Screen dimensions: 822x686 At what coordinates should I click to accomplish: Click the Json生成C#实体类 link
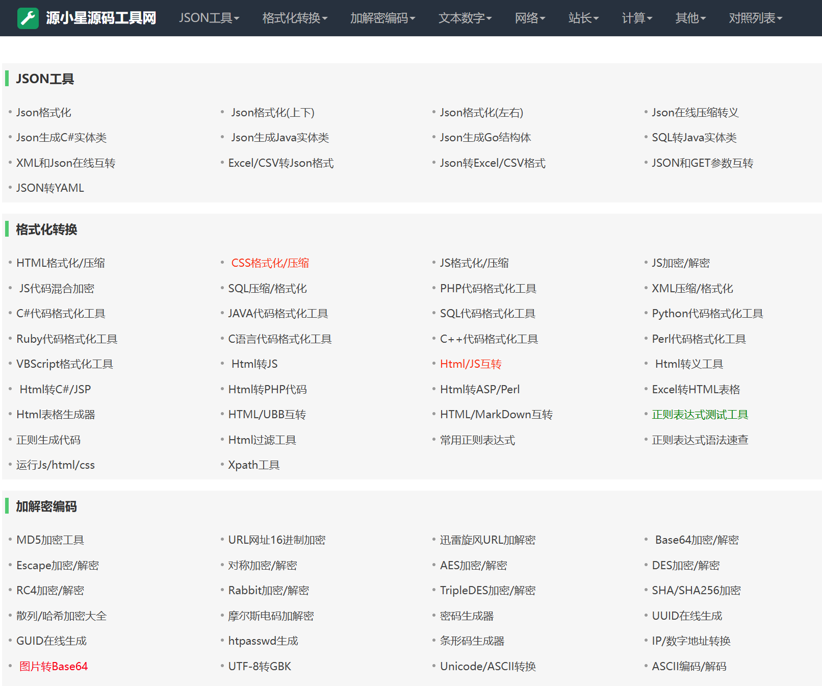(x=62, y=137)
